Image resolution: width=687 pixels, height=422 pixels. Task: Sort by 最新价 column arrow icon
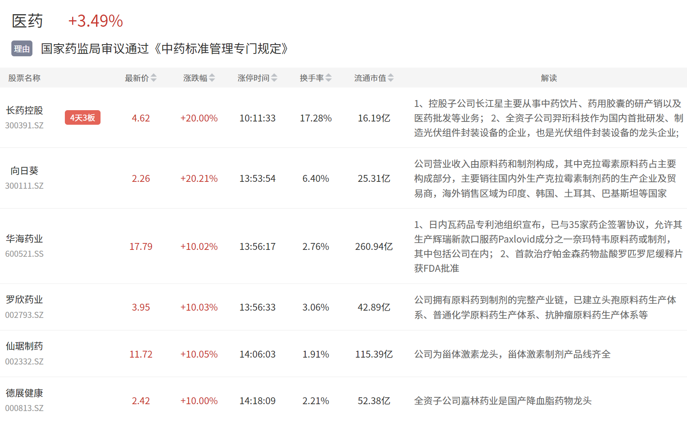tap(153, 78)
